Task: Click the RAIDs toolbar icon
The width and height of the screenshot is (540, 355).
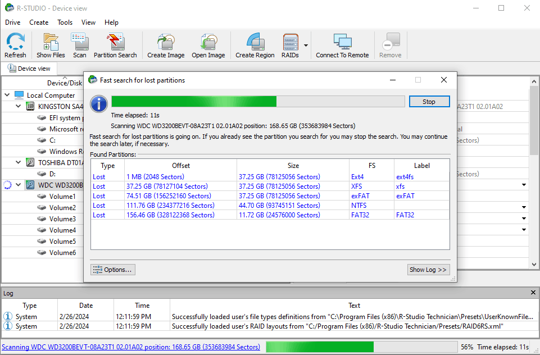Action: point(290,45)
